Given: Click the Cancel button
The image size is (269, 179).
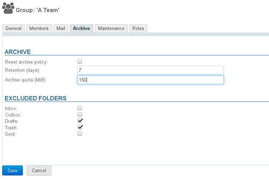Looking at the screenshot, I should point(39,170).
